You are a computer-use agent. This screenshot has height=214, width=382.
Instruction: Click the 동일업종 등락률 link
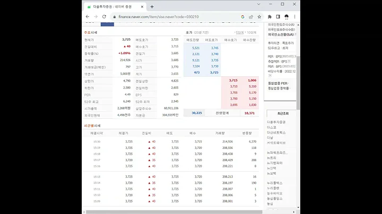point(278,88)
